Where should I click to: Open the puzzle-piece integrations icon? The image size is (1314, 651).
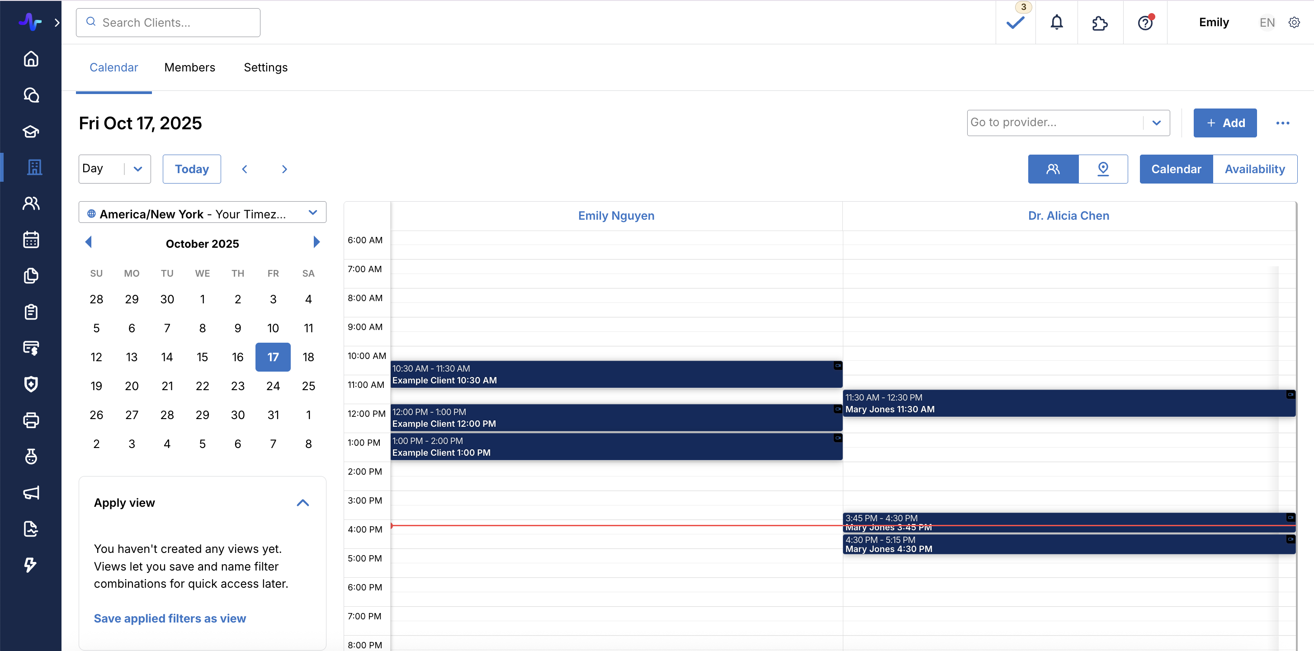point(1100,23)
